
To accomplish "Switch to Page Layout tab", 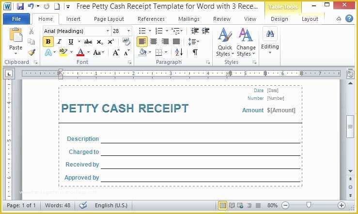I will click(109, 19).
